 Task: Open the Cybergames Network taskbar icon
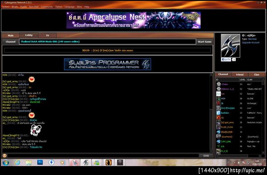(86, 163)
